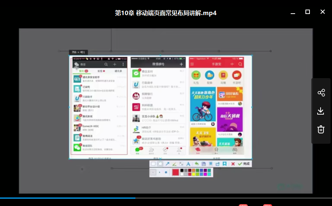Image resolution: width=332 pixels, height=206 pixels.
Task: Click the video title 第10章 移动端页面常见布局讲解.mp4
Action: 166,13
